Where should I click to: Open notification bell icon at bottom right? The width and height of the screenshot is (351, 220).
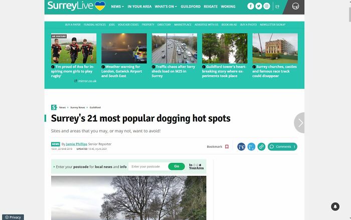click(335, 206)
